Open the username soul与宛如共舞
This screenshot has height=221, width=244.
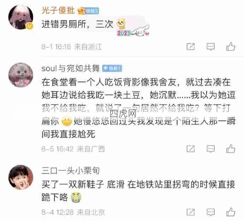70,68
